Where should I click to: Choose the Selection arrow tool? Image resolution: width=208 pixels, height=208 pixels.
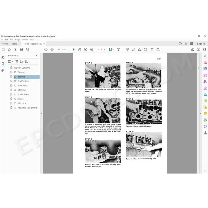coord(73,50)
